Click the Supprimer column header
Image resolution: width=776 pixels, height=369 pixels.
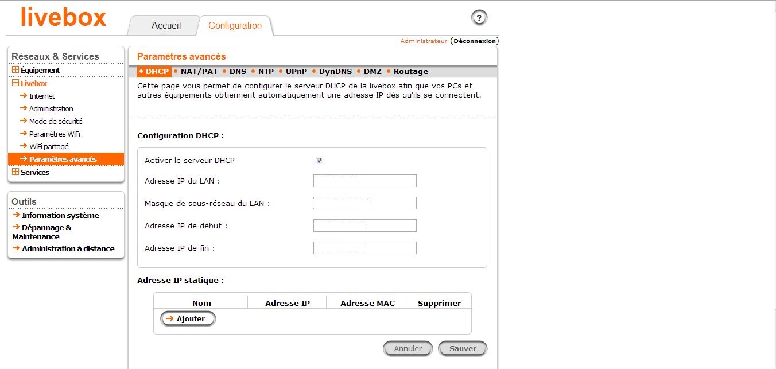439,303
